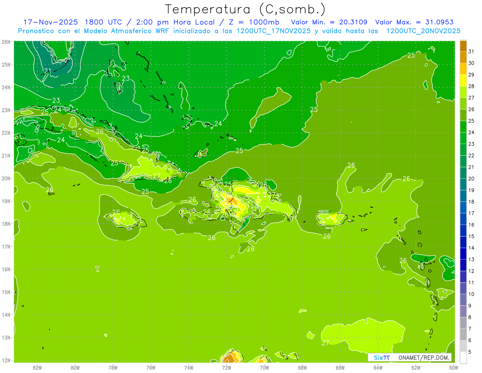Click the 13N latitude axis label
Screen dimensions: 482x373
point(6,337)
